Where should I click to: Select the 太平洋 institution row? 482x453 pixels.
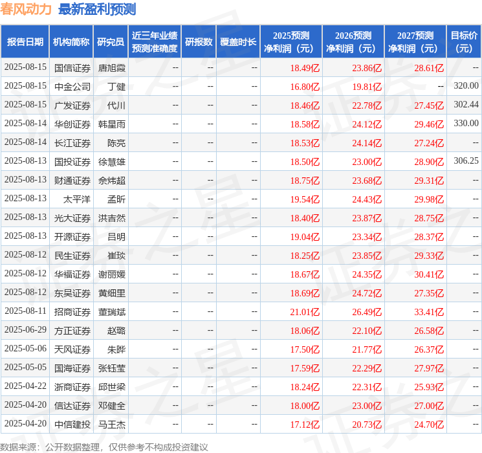[x=241, y=199]
